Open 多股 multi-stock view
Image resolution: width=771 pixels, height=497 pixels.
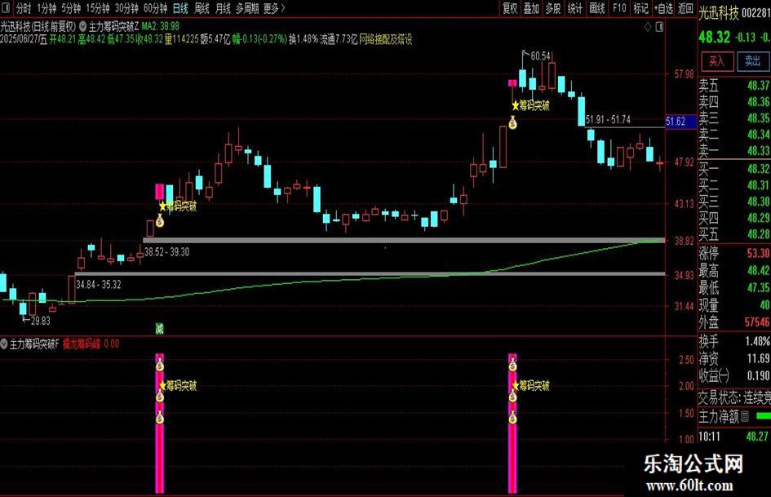[552, 8]
